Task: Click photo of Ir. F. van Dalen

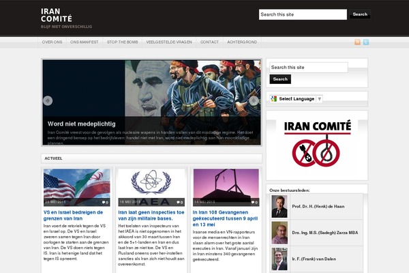Action: click(x=279, y=259)
